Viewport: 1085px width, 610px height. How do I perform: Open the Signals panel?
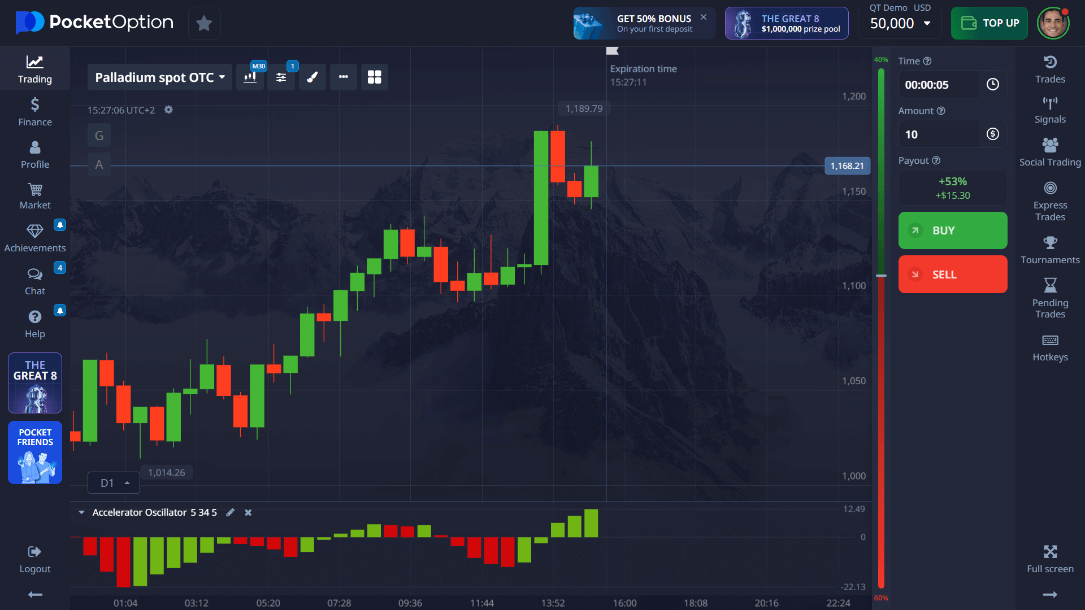(1049, 110)
